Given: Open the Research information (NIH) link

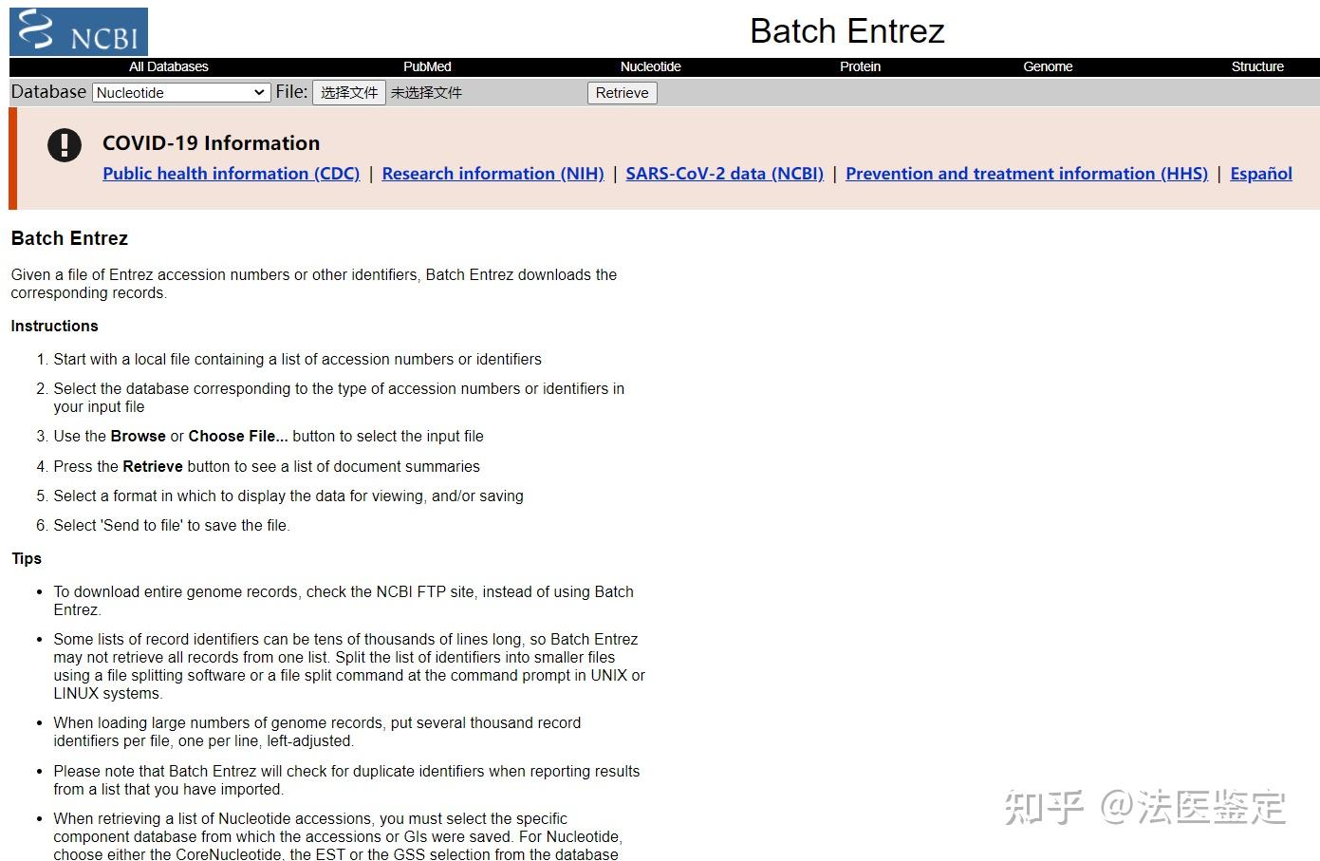Looking at the screenshot, I should (x=493, y=174).
